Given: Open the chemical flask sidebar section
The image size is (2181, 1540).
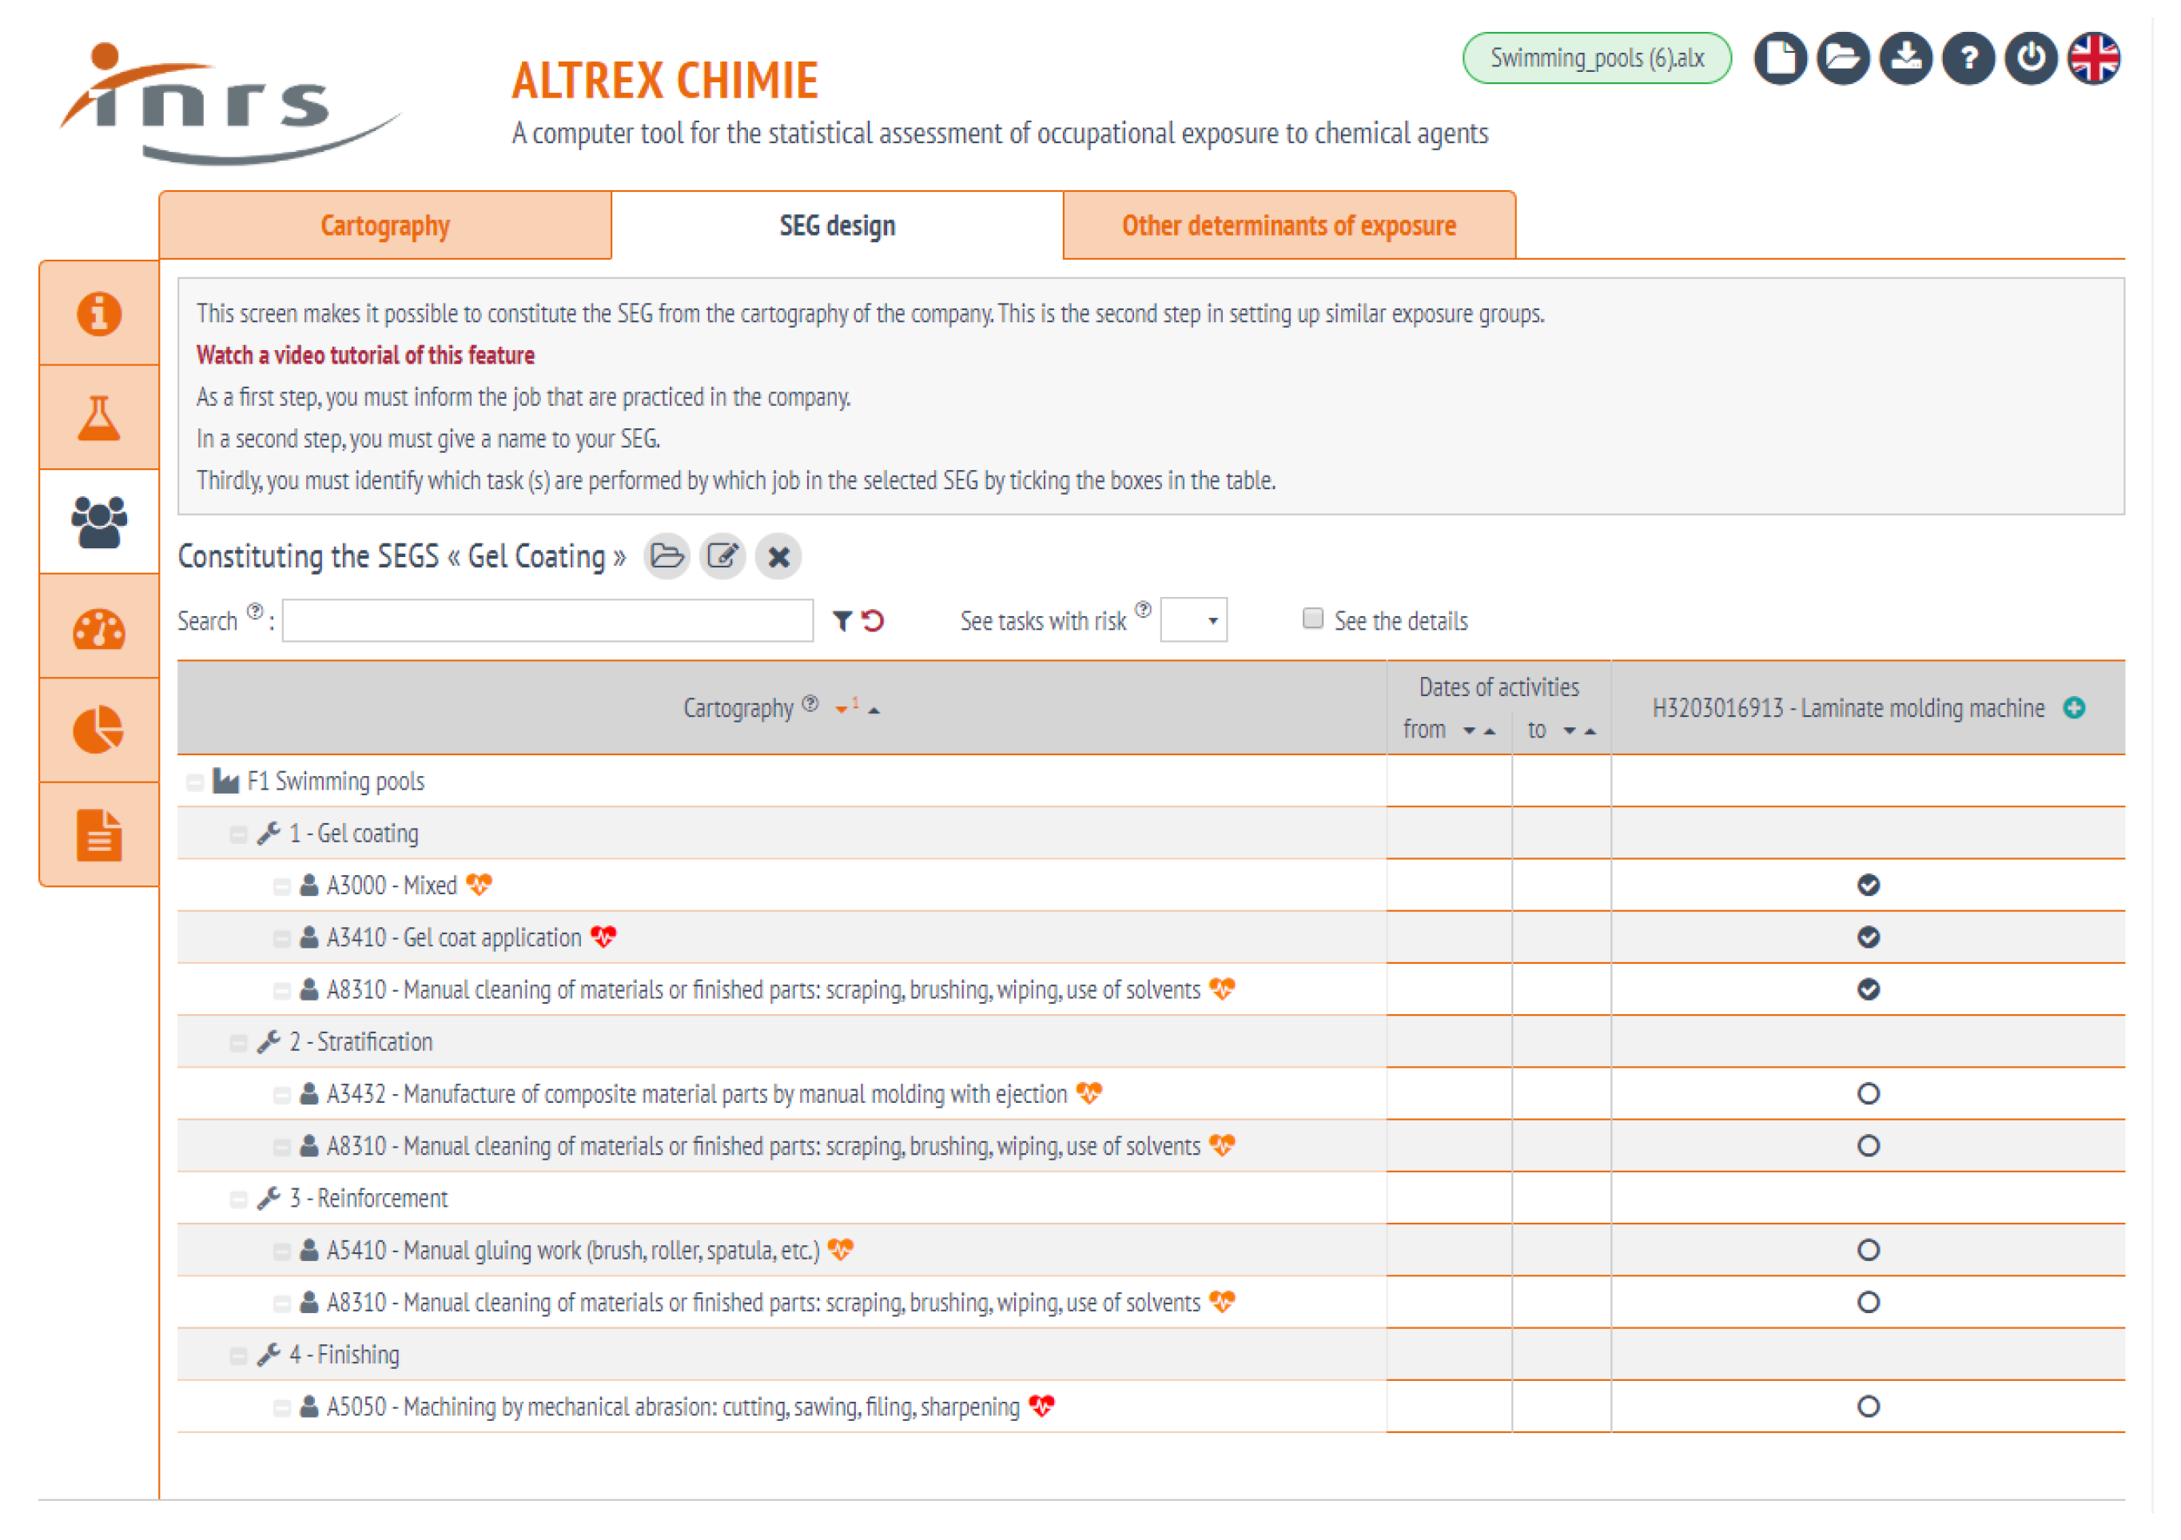Looking at the screenshot, I should (99, 418).
